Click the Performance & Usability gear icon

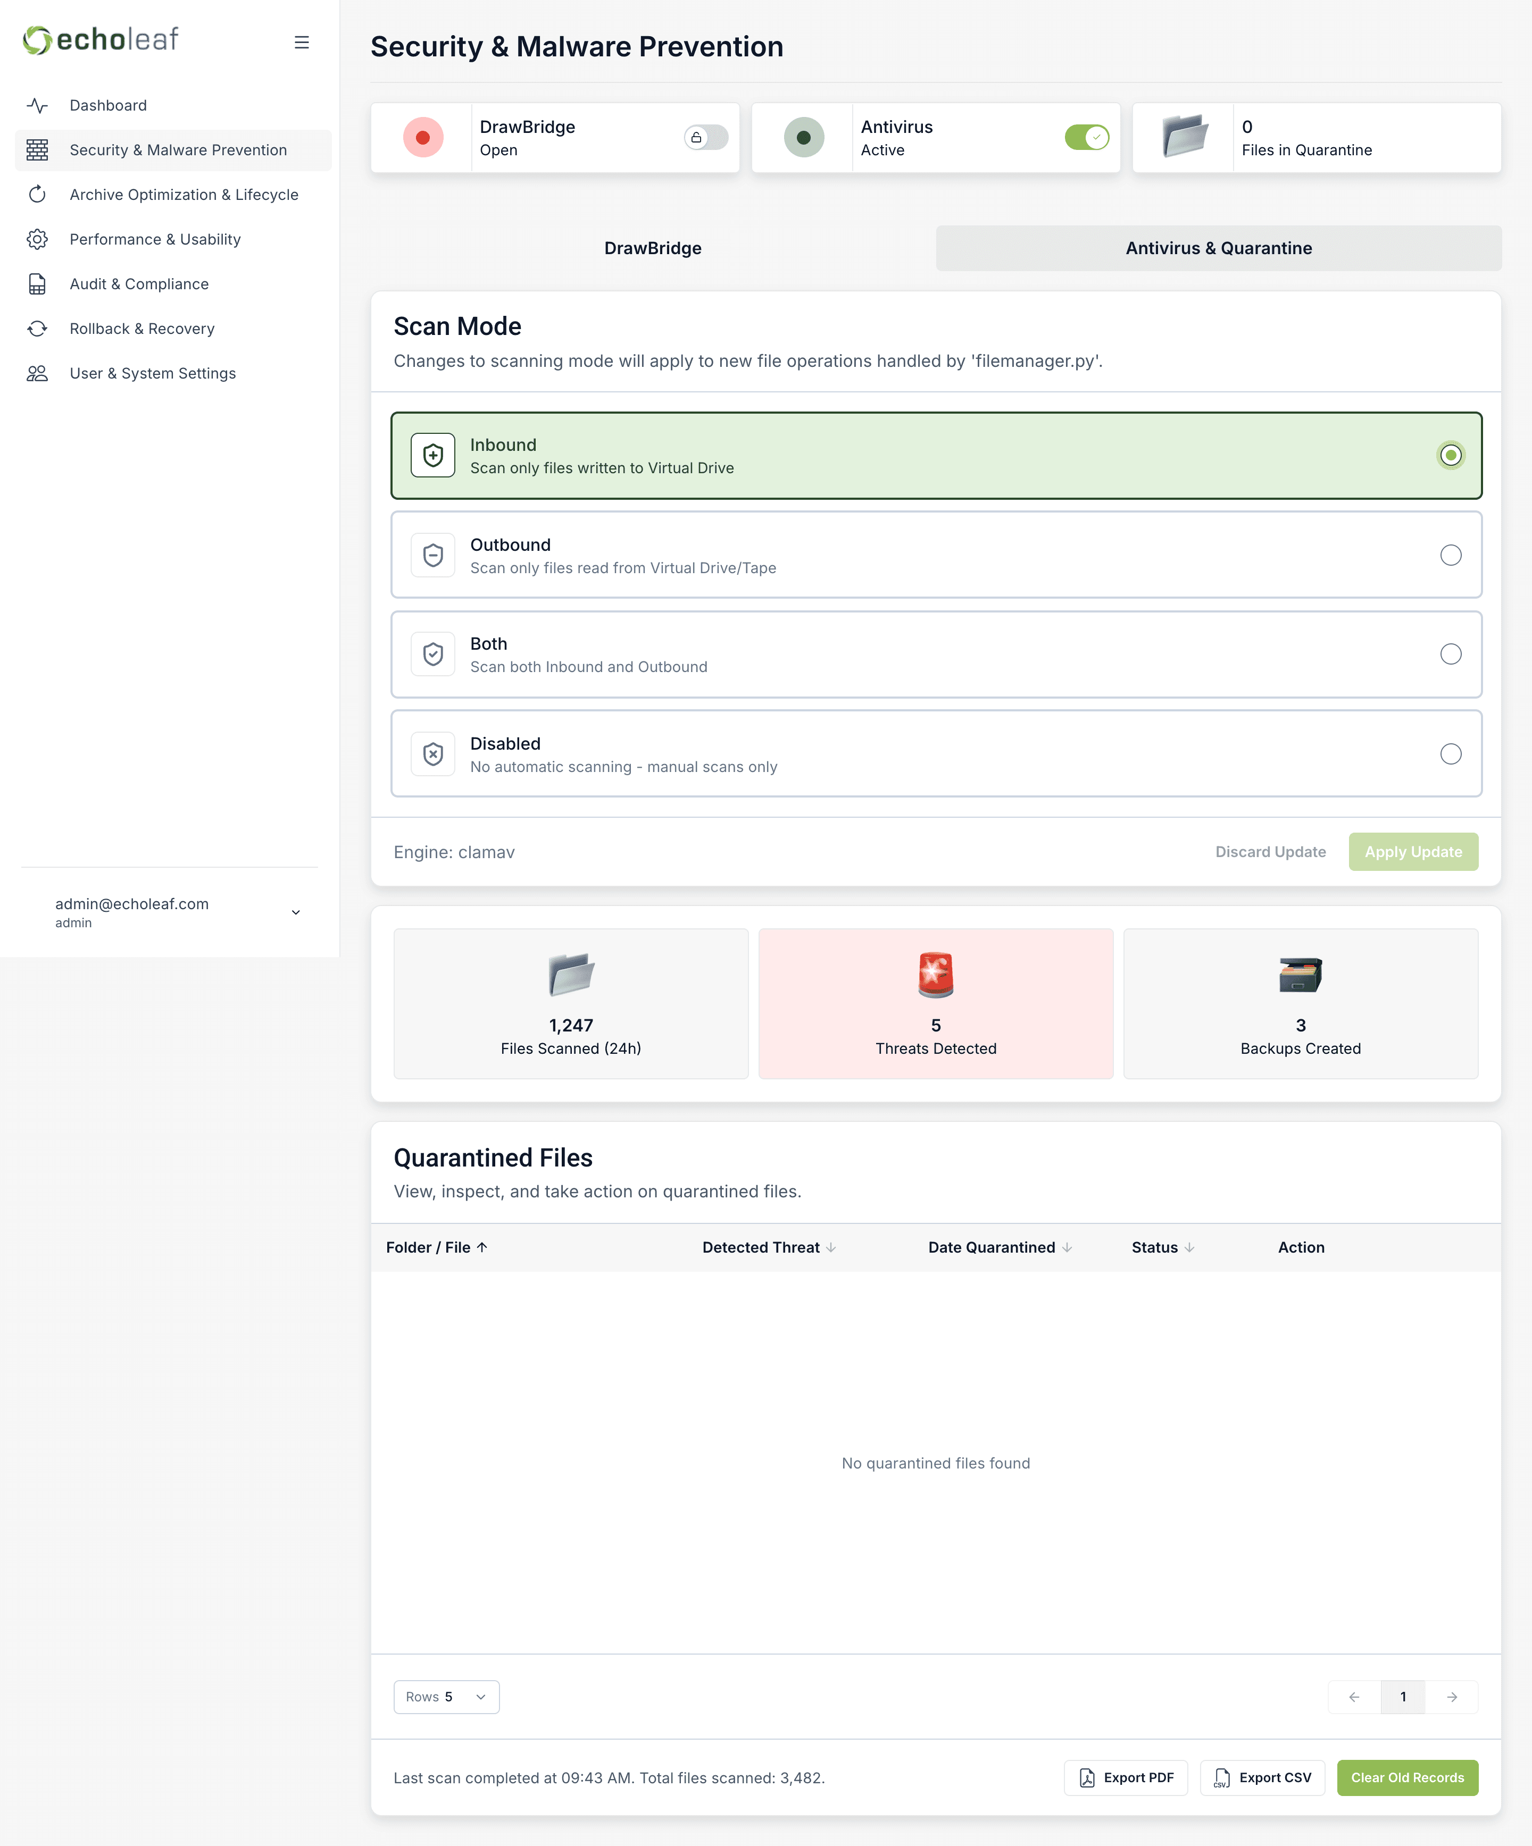(x=37, y=239)
